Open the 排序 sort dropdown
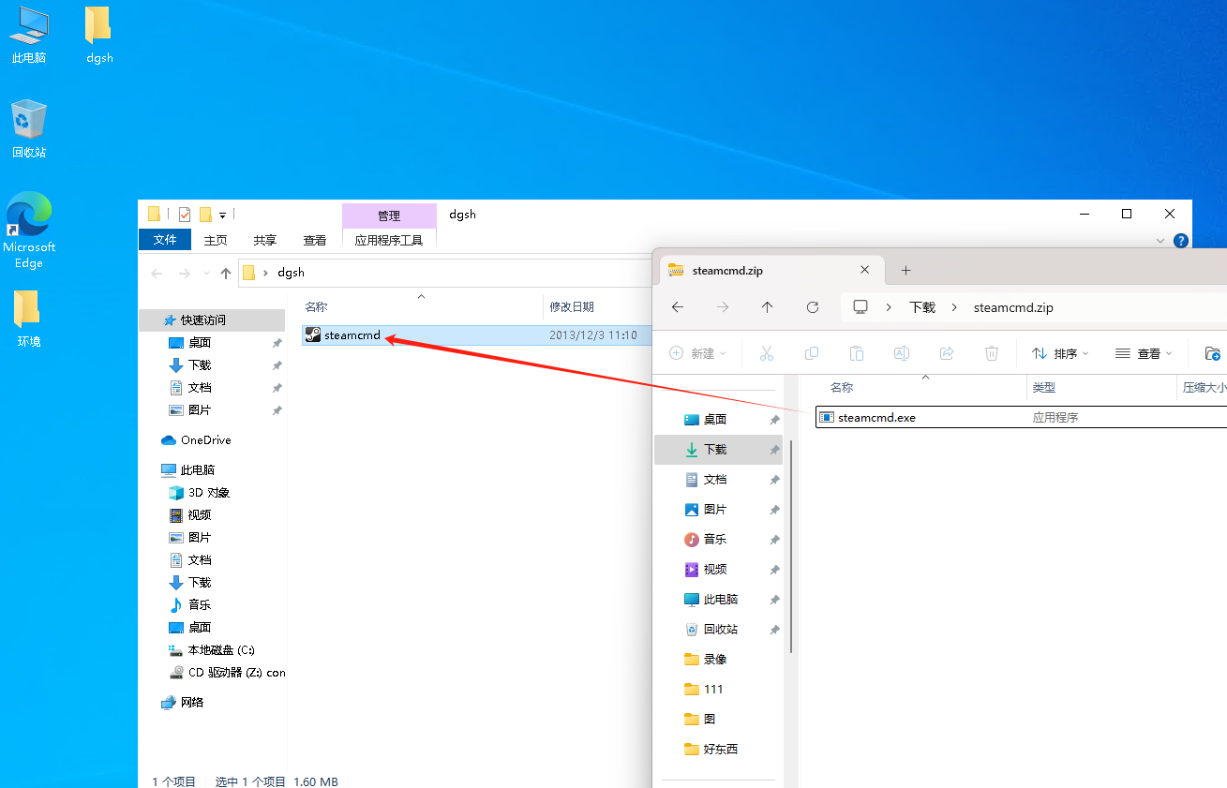The height and width of the screenshot is (788, 1227). pyautogui.click(x=1060, y=353)
